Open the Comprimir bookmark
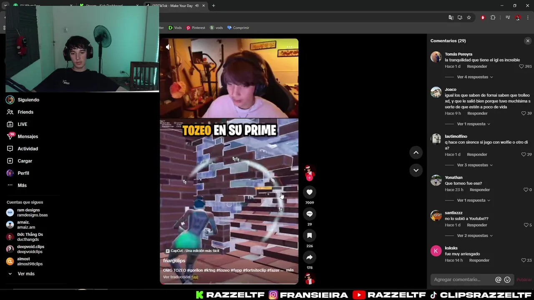This screenshot has height=300, width=534. [238, 28]
